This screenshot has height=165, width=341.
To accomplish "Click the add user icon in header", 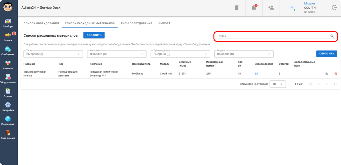I will (271, 8).
